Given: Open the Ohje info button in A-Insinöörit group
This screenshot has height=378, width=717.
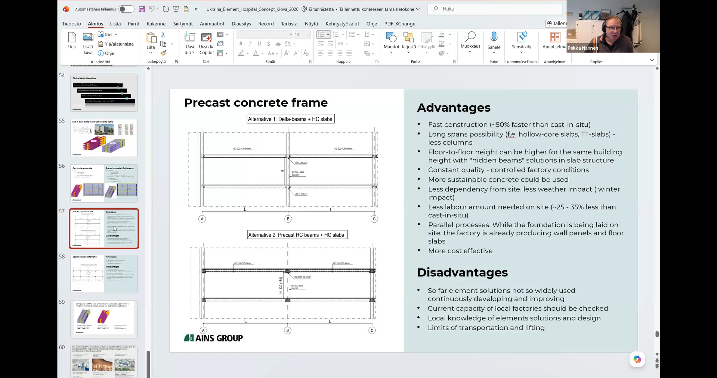Looking at the screenshot, I should point(106,53).
